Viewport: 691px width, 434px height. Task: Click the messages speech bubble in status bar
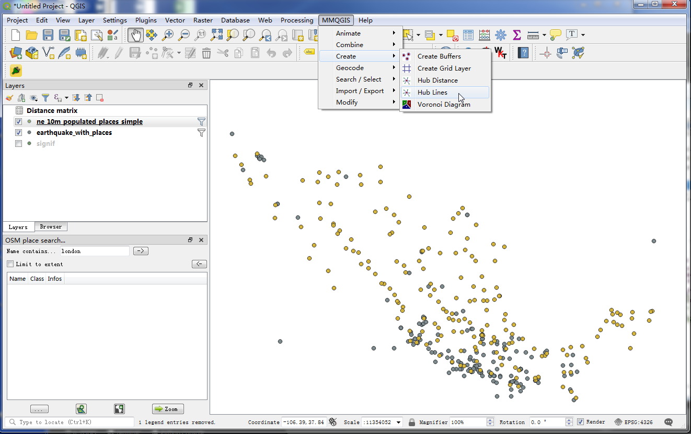click(x=669, y=422)
